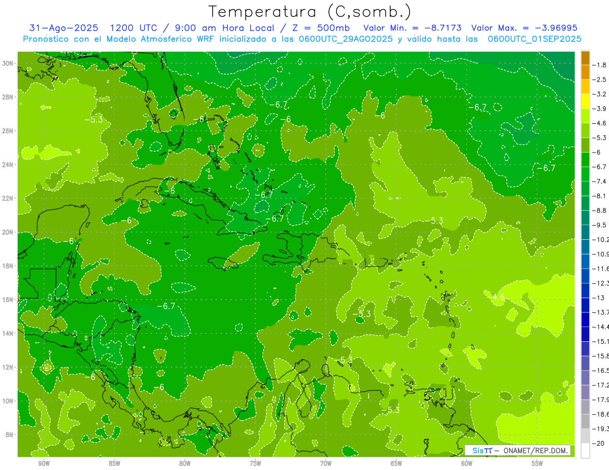Click the '14N' latitude axis label
Image resolution: width=609 pixels, height=470 pixels.
[x=8, y=333]
